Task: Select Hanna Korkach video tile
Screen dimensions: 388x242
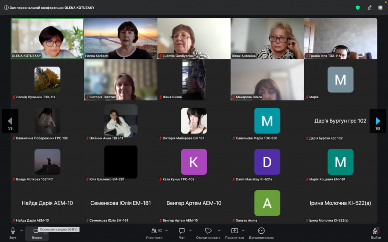Action: [x=121, y=39]
